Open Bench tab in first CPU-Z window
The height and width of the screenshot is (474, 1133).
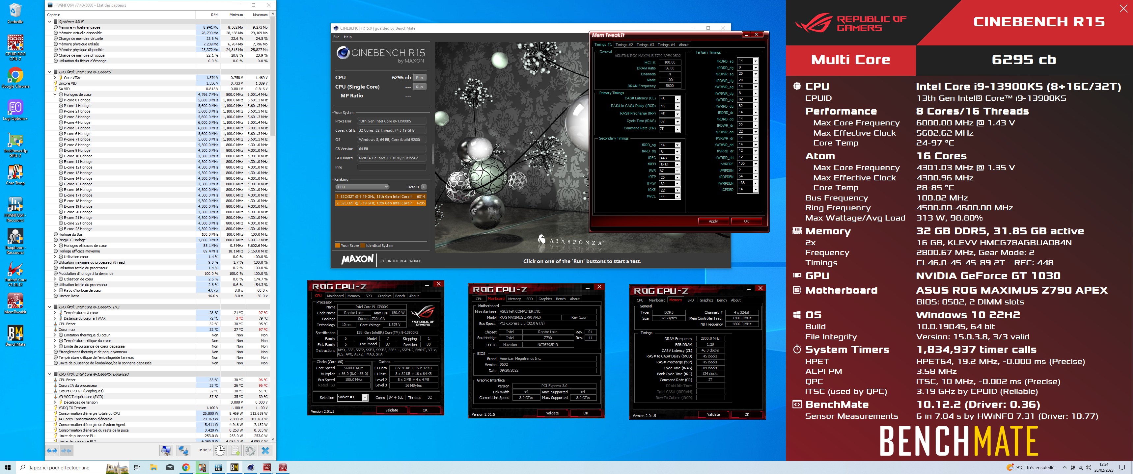tap(400, 296)
